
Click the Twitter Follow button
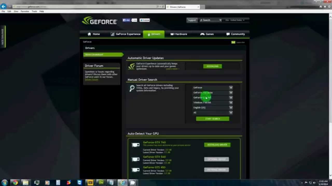point(144,20)
